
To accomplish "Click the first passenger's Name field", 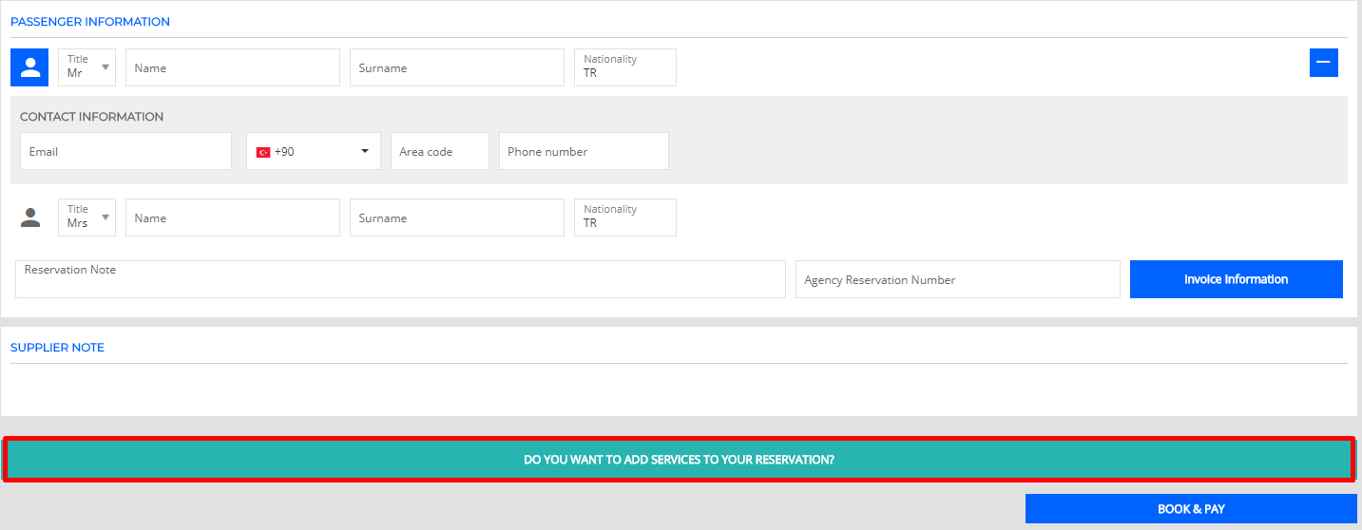I will pos(232,67).
